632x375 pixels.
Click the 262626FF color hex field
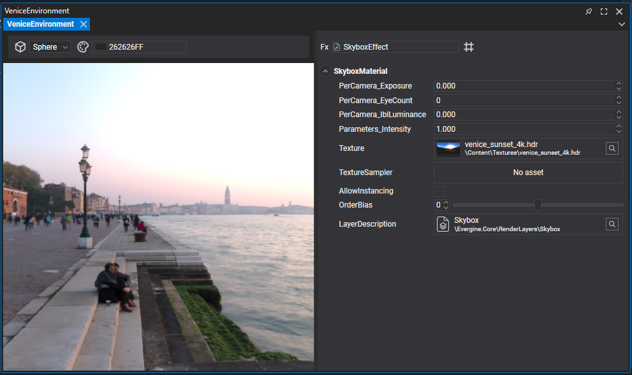click(140, 47)
